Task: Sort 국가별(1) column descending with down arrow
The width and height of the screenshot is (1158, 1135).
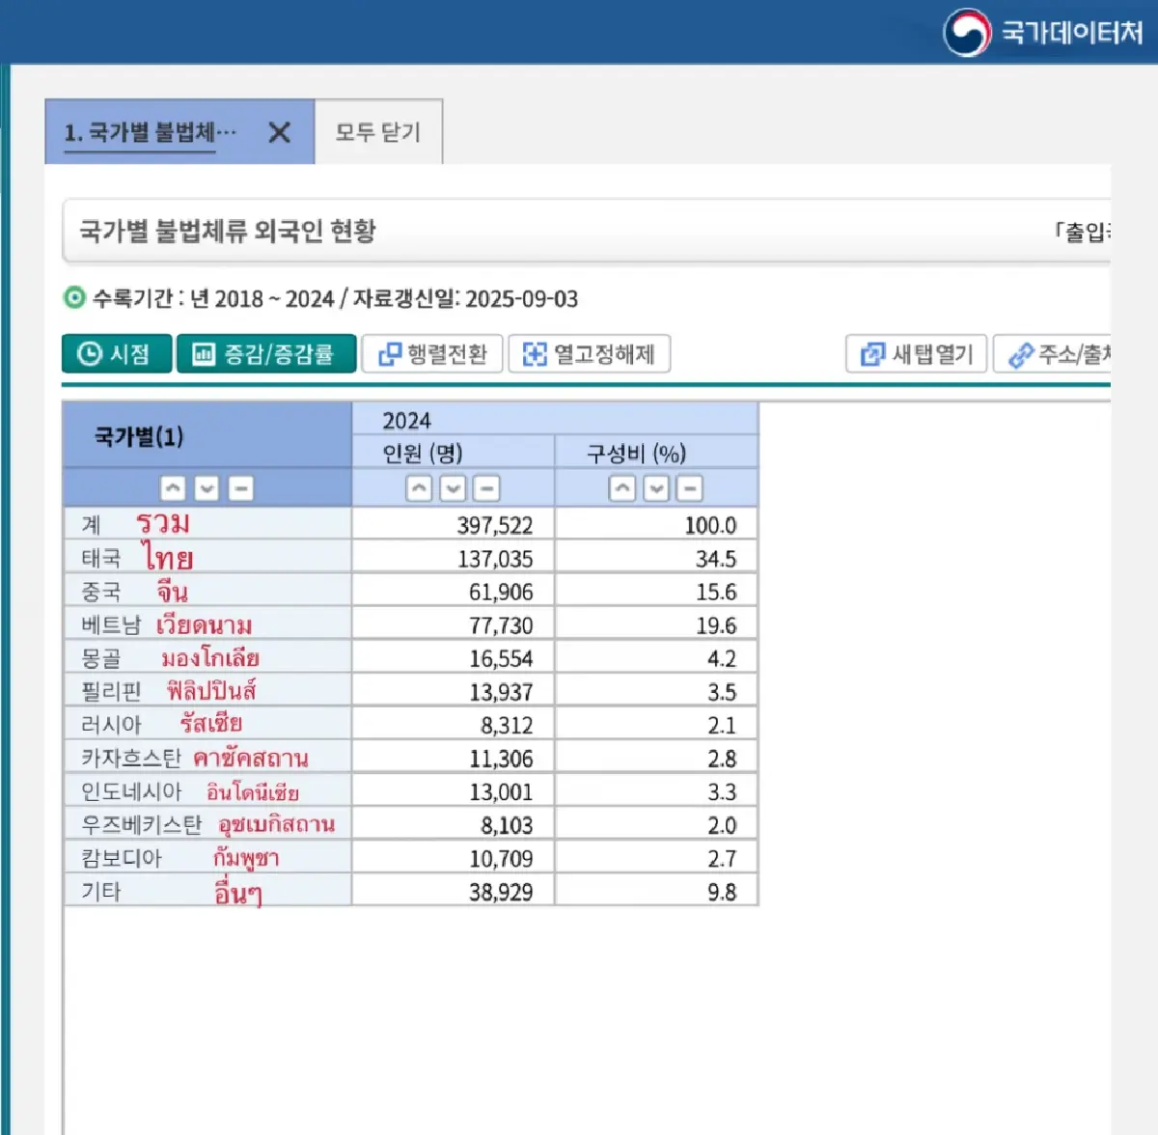Action: tap(207, 488)
